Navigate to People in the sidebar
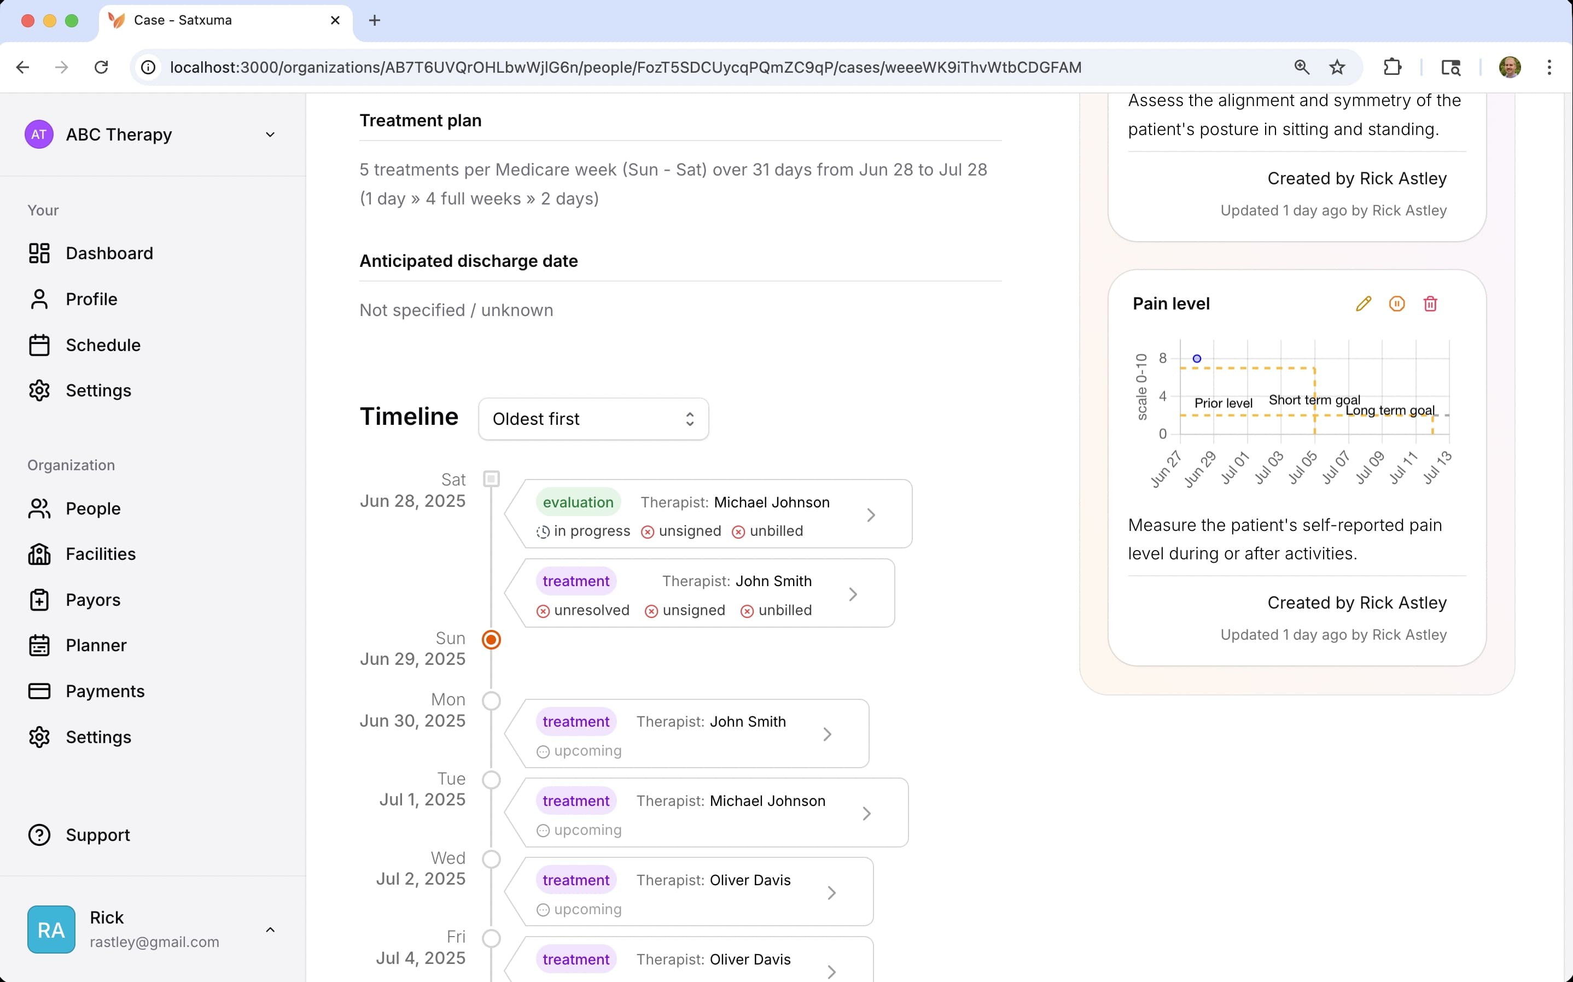The image size is (1573, 982). (93, 508)
